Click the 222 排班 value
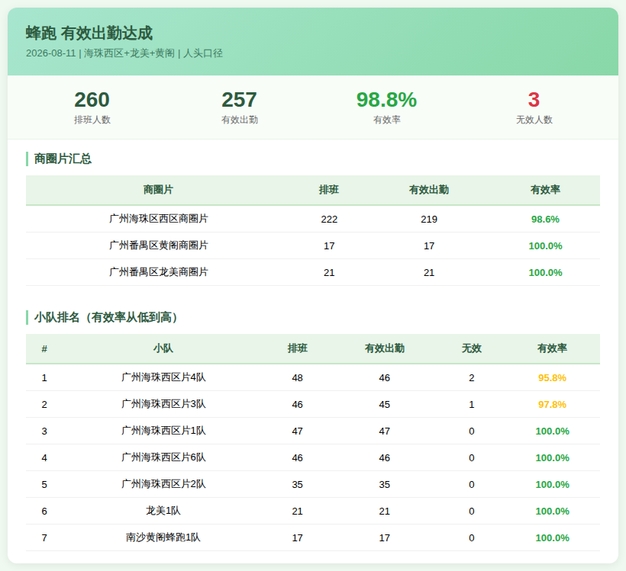 [x=329, y=220]
